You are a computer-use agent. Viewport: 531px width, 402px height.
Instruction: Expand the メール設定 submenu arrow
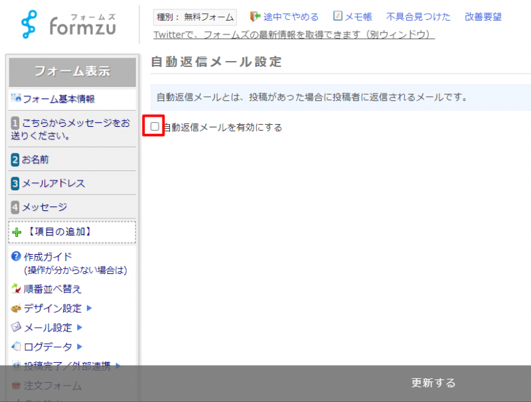click(x=80, y=328)
